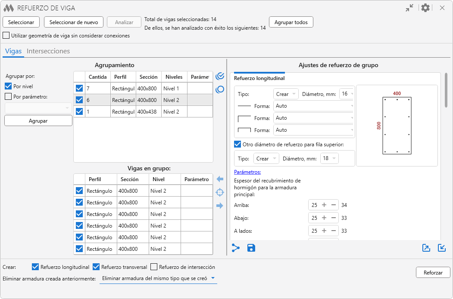Open the longitudinal 'Tipo' Crear dropdown
The width and height of the screenshot is (453, 299).
coord(286,94)
